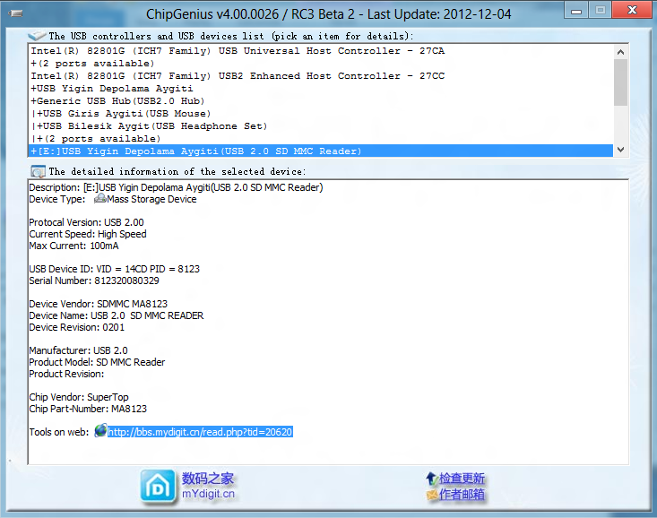Click the 'Manufacturer: USB 2.0' line

click(x=78, y=350)
